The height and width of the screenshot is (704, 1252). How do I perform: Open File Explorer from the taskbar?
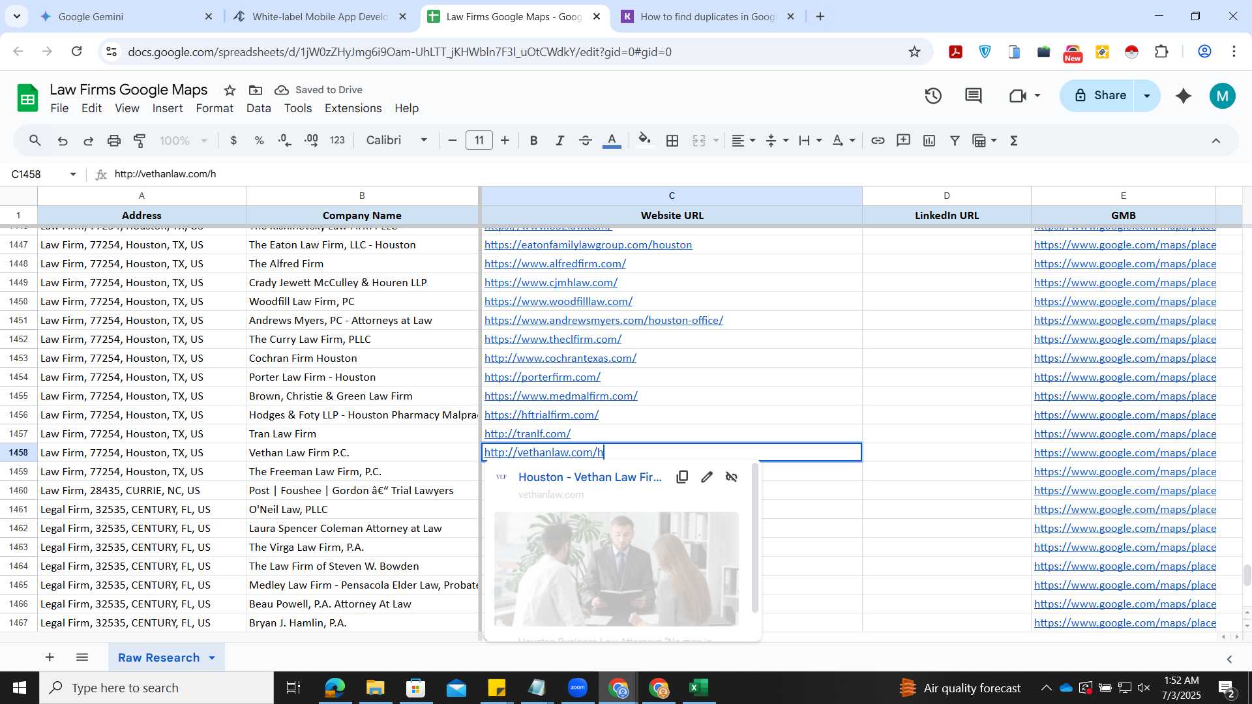click(x=375, y=688)
